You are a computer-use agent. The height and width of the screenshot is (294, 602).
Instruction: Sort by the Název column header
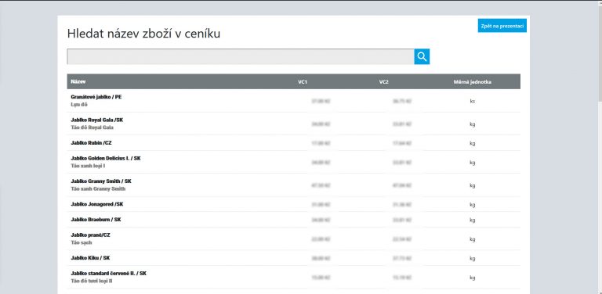point(78,81)
